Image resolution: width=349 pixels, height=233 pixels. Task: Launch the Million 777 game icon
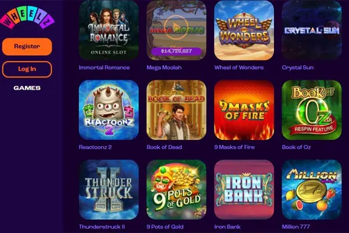pos(312,189)
